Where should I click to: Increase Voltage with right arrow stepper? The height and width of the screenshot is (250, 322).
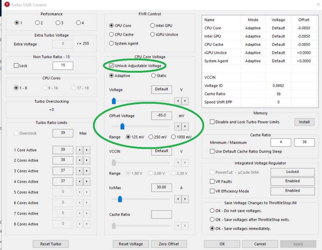click(x=185, y=101)
